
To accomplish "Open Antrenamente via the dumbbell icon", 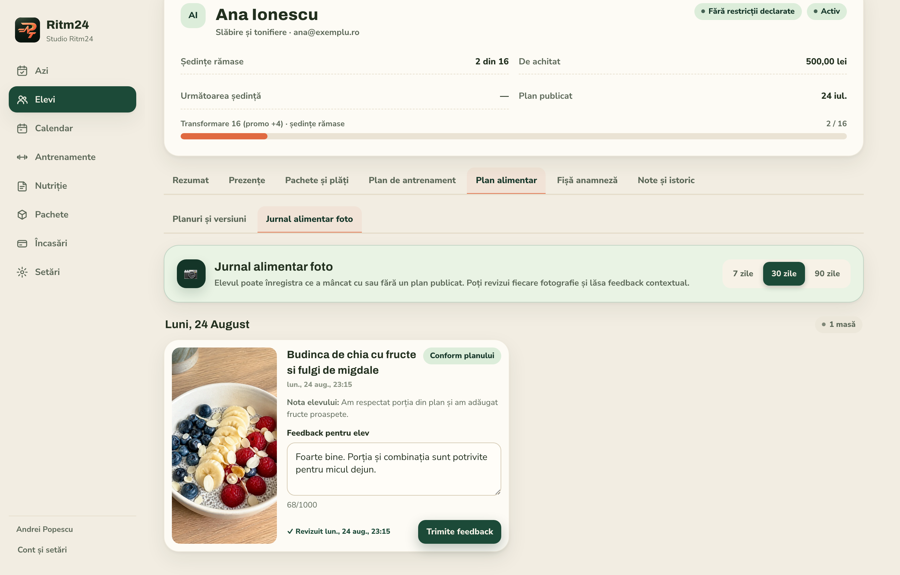I will [x=22, y=157].
